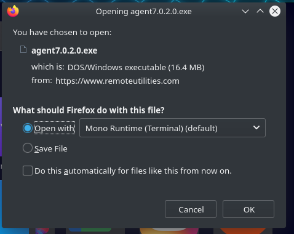This screenshot has width=294, height=234.
Task: Click the file icon beside agent7.0.2.0.exe
Action: tap(23, 49)
